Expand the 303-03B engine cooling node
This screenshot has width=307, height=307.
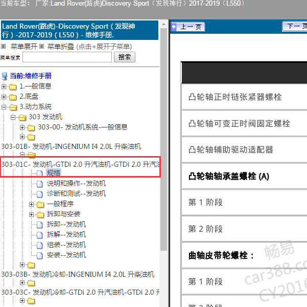[x=22, y=265]
